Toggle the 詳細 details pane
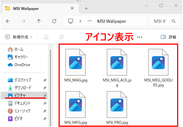Image resolution: width=183 pixels, height=127 pixels. click(168, 37)
